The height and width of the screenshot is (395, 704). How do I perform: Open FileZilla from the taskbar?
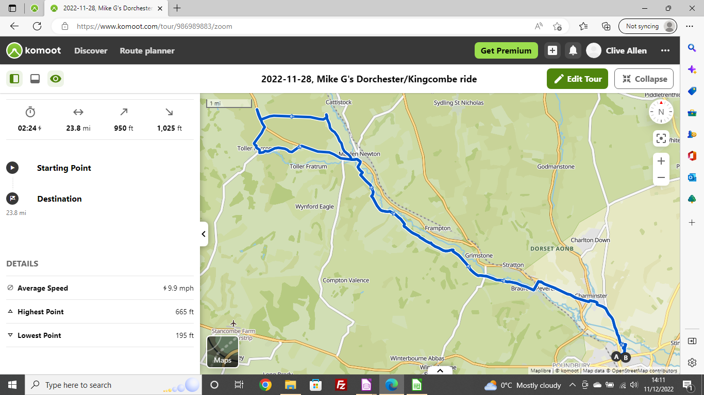tap(341, 385)
